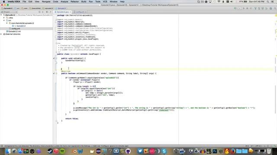Open the File menu

pyautogui.click(x=24, y=2)
